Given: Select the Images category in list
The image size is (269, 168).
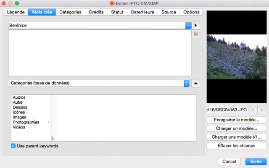Looking at the screenshot, I should (x=19, y=117).
